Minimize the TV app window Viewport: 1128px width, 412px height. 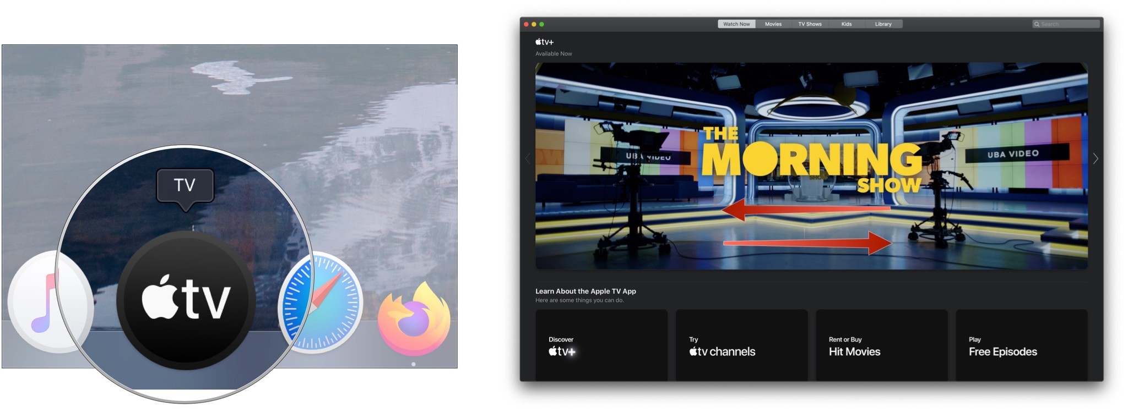(534, 24)
